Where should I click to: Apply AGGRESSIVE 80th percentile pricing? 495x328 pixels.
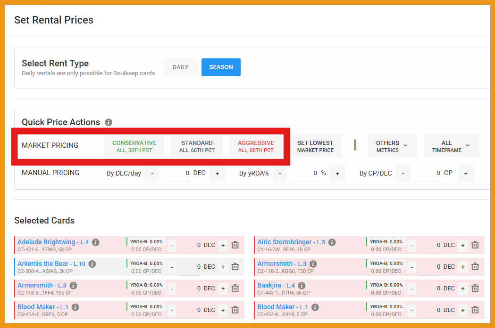[256, 146]
